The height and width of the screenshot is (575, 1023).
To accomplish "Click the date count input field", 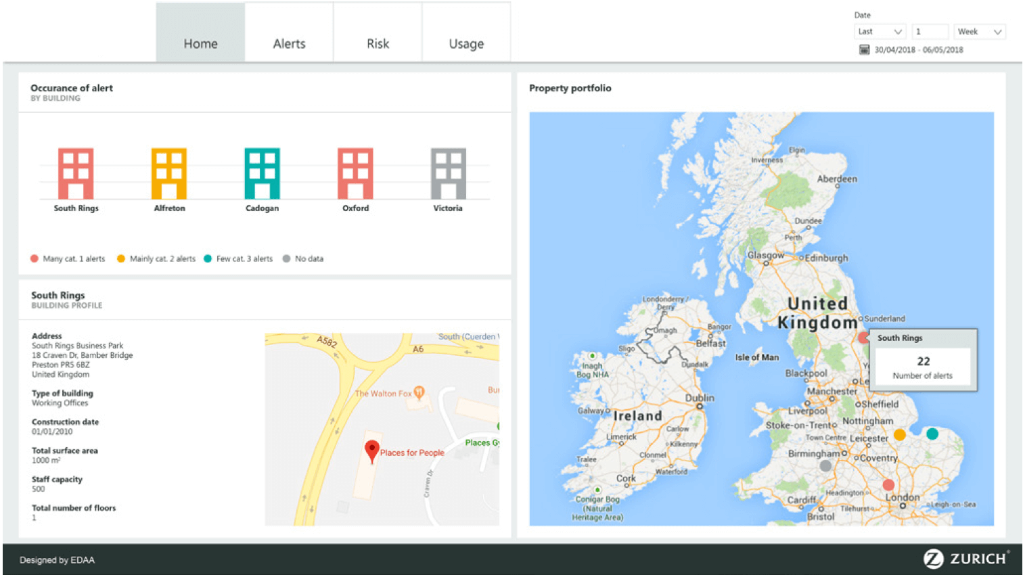I will [x=930, y=32].
